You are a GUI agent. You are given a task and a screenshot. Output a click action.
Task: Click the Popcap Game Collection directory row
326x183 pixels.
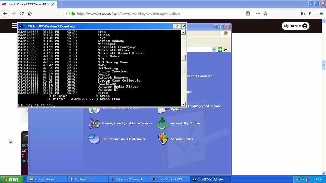point(80,81)
